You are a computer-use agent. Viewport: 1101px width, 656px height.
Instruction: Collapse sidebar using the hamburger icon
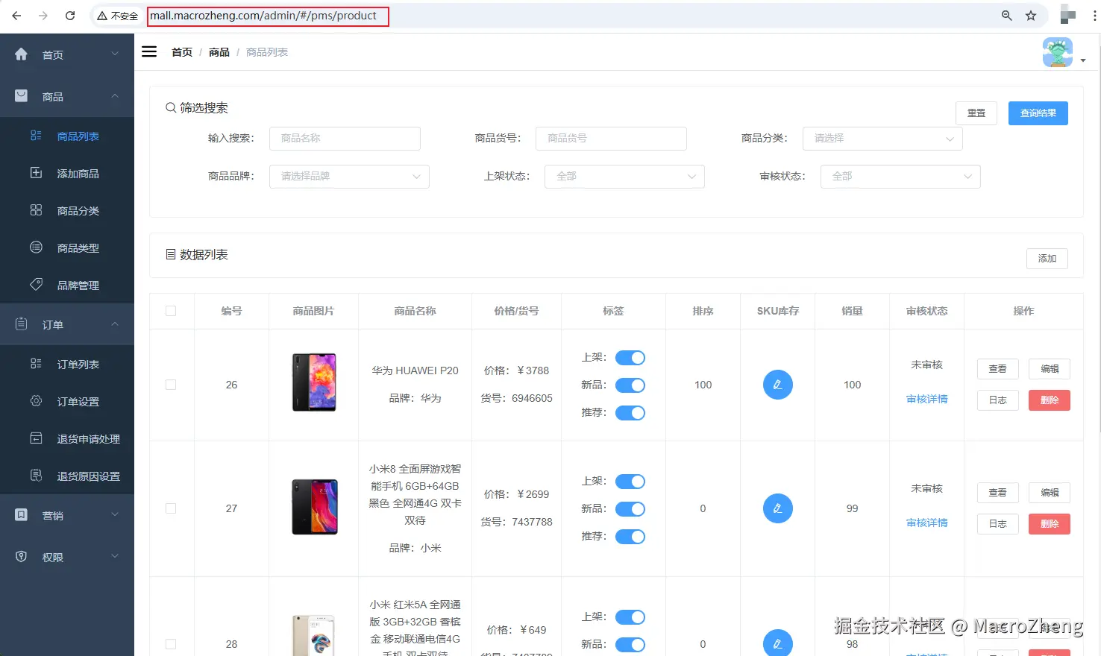(149, 51)
